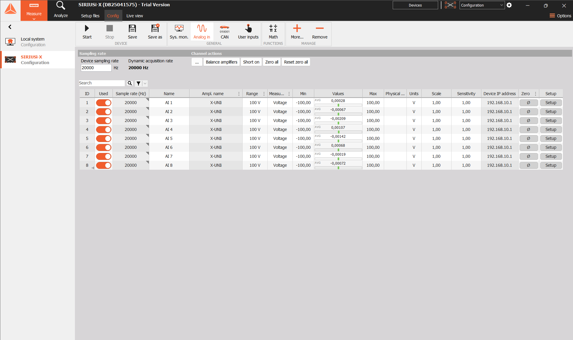Open the Measurement column options menu
This screenshot has width=573, height=340.
pos(289,94)
